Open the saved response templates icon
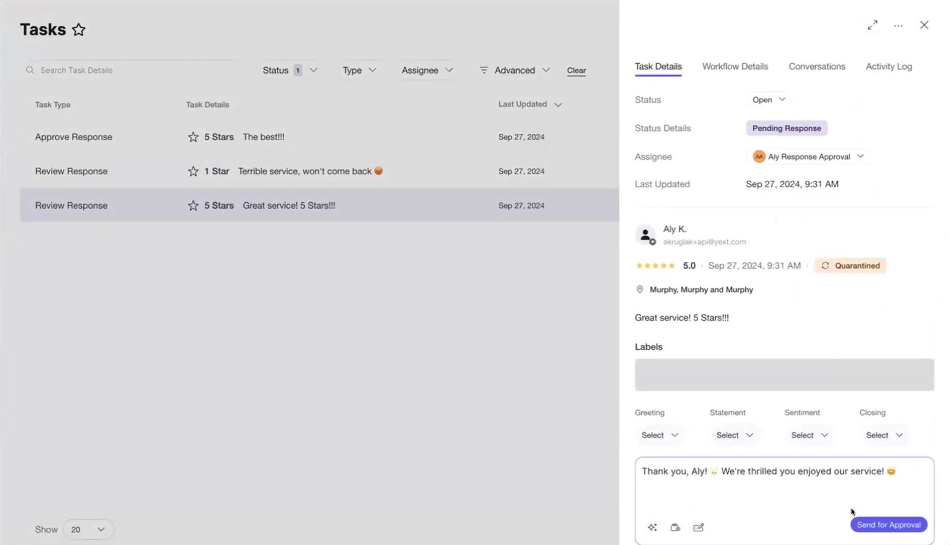 [x=675, y=527]
